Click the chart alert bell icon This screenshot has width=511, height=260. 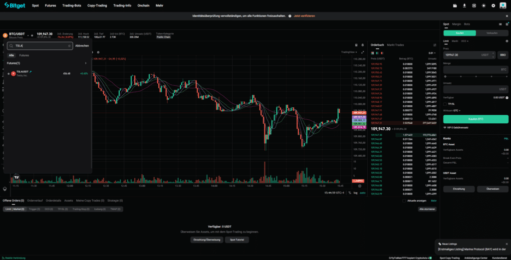coord(363,45)
